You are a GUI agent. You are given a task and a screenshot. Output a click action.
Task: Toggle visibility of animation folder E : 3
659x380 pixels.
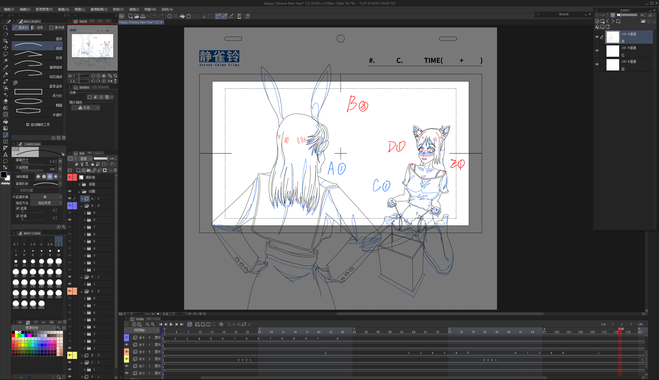70,355
